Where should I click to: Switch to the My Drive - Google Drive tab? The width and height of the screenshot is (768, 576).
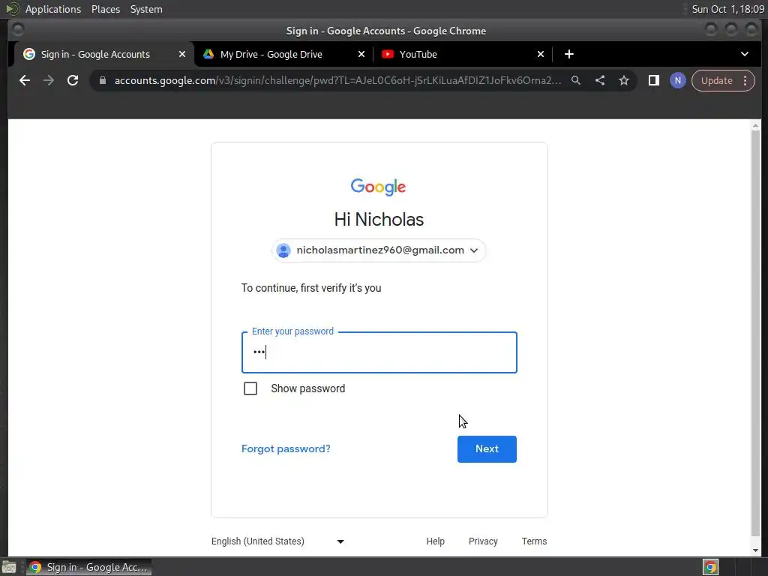(284, 54)
